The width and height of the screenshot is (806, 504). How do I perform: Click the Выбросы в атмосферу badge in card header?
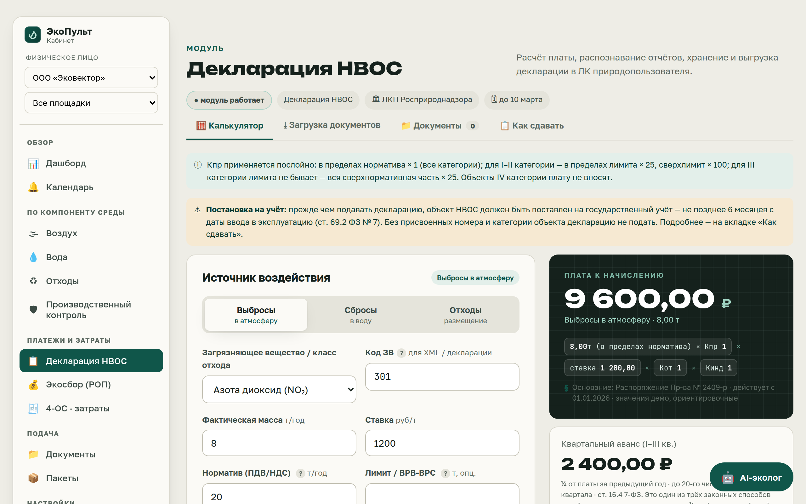(x=475, y=278)
